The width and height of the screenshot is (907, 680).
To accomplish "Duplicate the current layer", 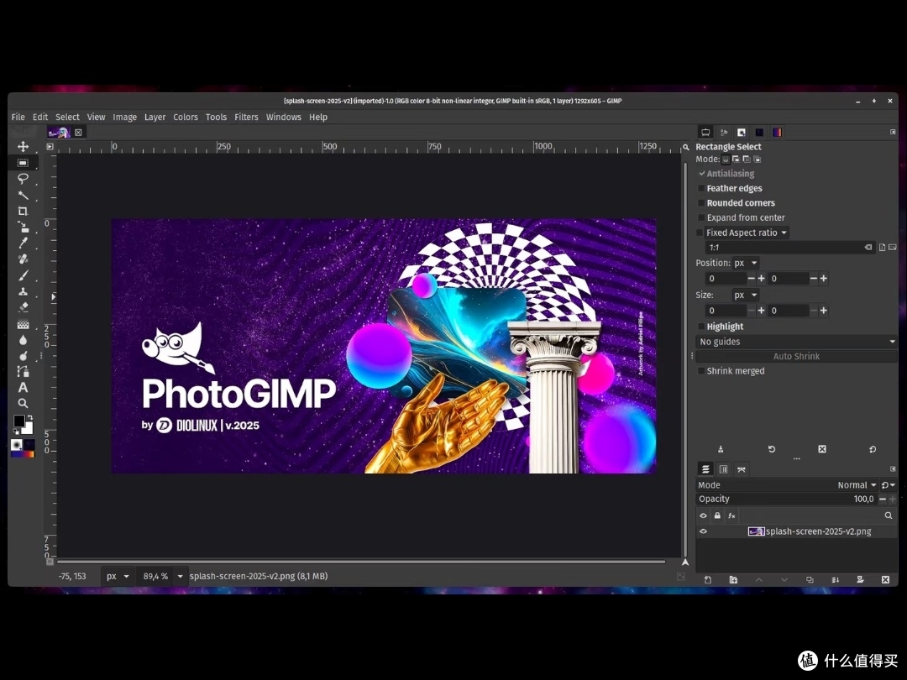I will pos(810,579).
